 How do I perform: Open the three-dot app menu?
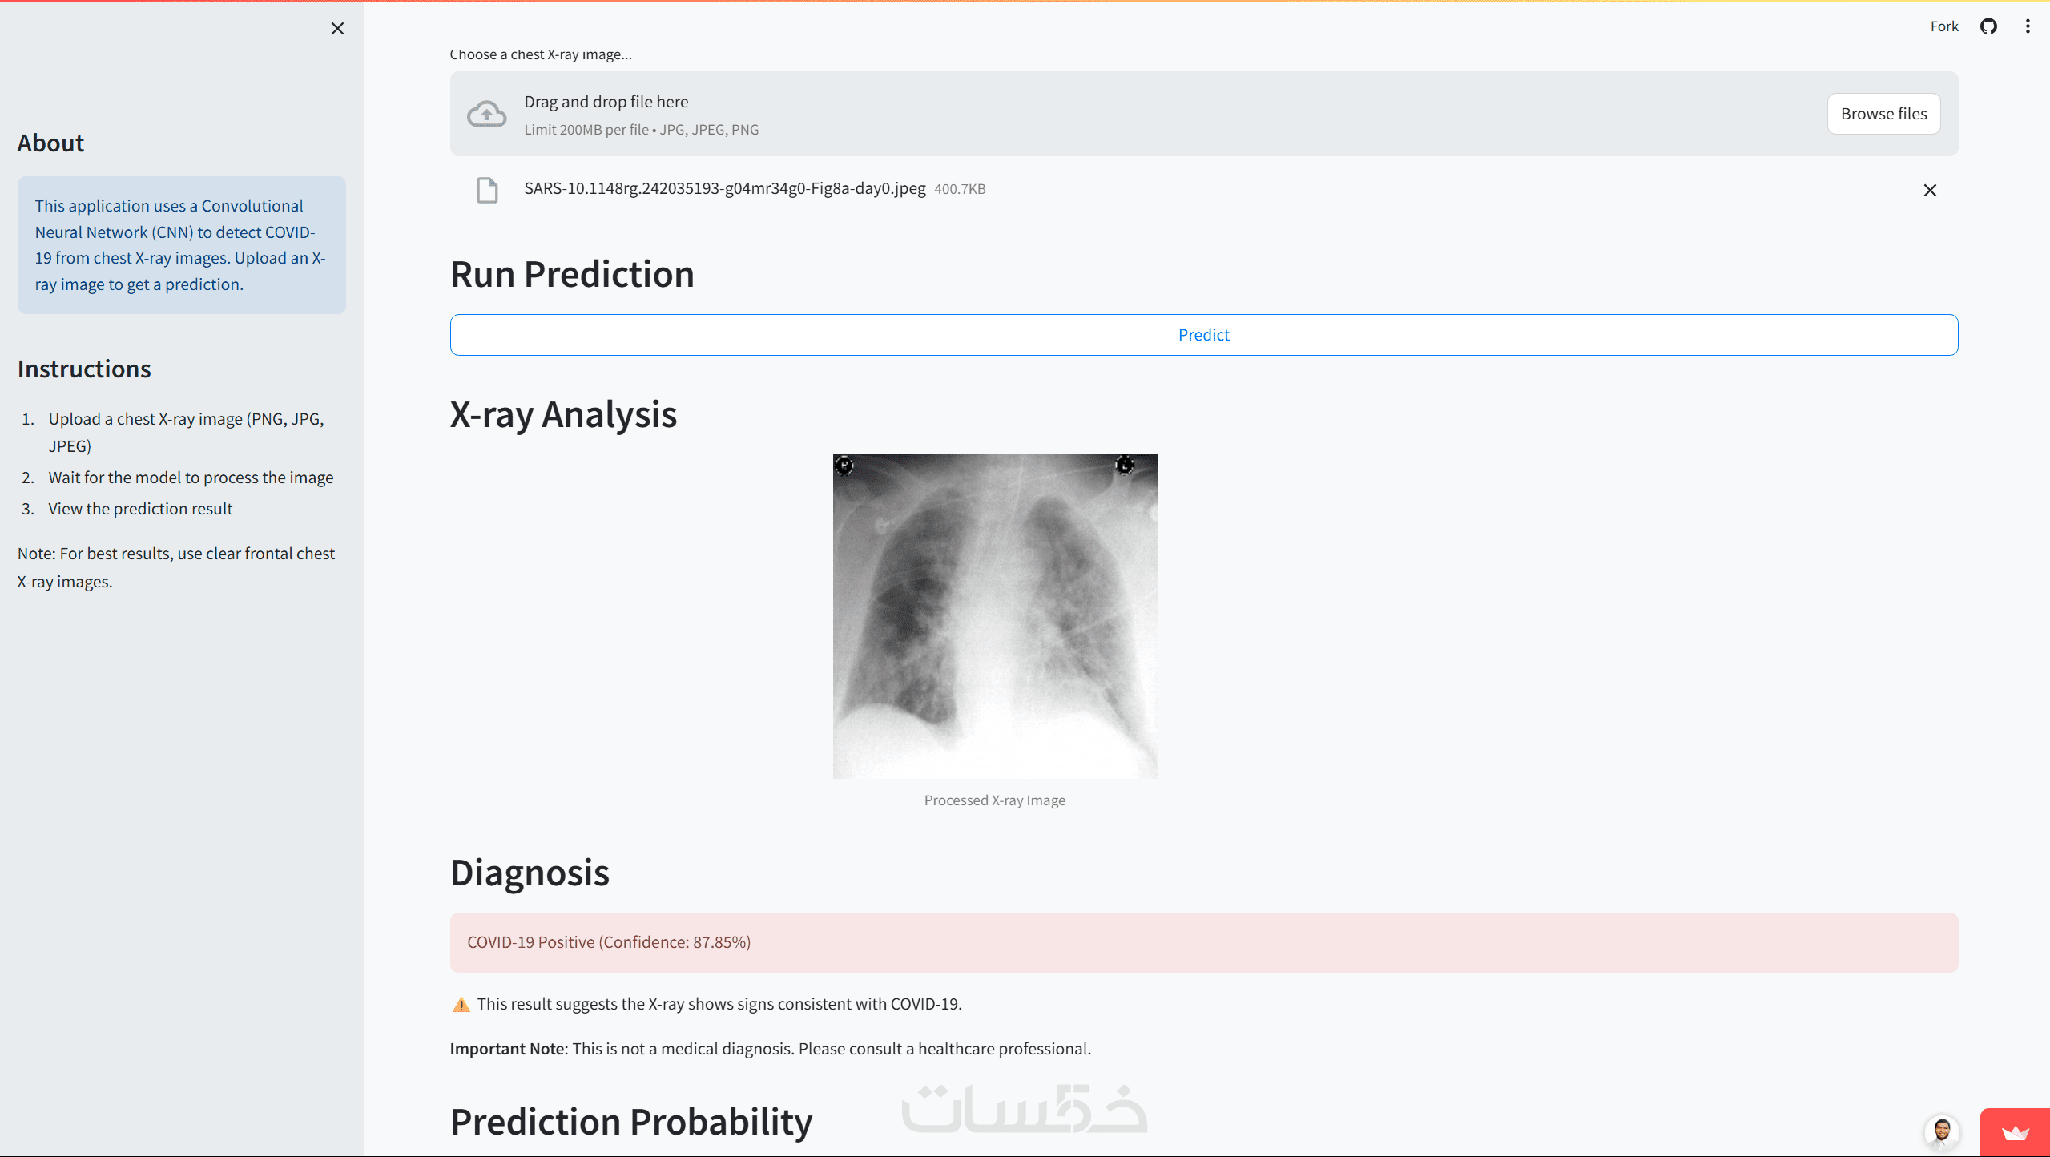pos(2028,26)
